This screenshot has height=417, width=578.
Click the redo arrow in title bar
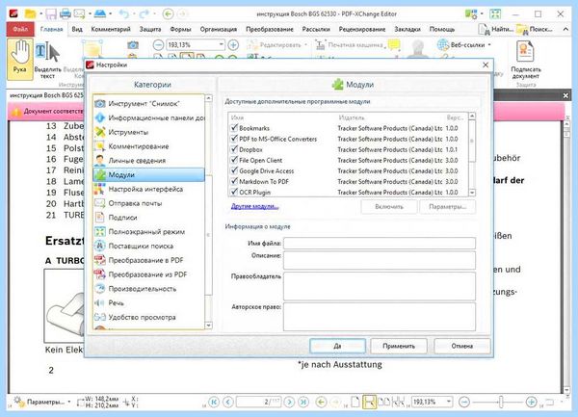pyautogui.click(x=144, y=14)
